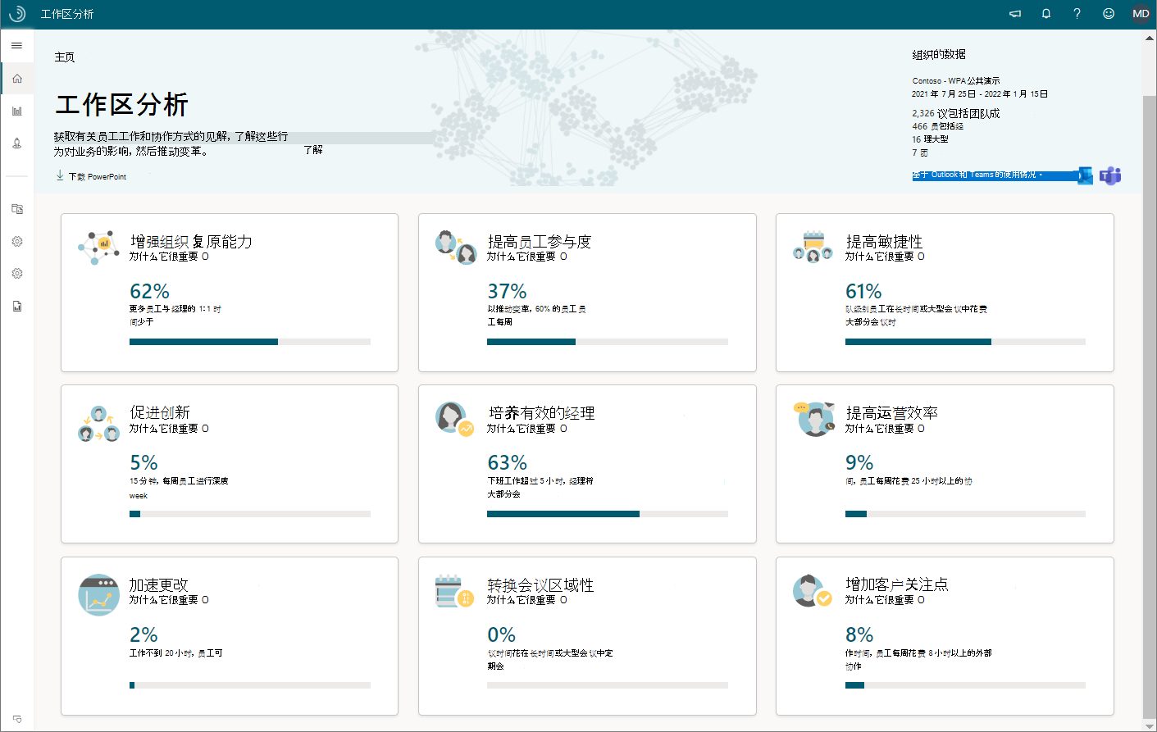Viewport: 1157px width, 732px height.
Task: Open the data sources sidebar icon
Action: tap(17, 209)
